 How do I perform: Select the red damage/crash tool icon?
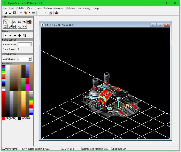pyautogui.click(x=29, y=22)
